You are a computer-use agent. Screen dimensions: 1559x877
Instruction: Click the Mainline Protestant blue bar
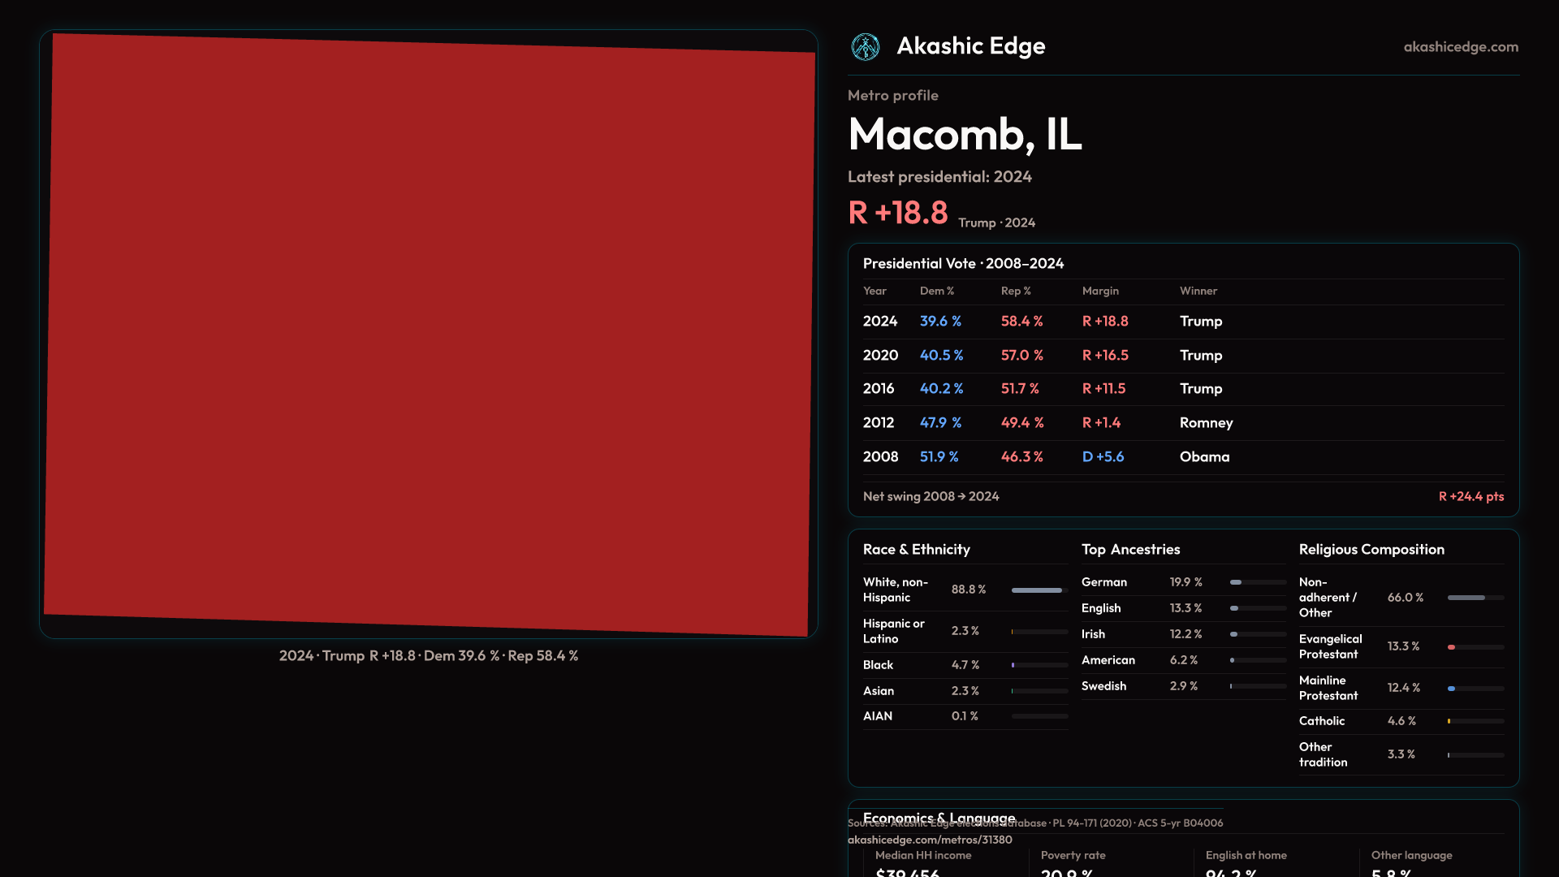[1452, 689]
